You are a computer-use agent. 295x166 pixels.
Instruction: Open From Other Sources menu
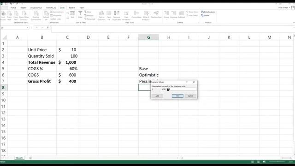[24, 16]
